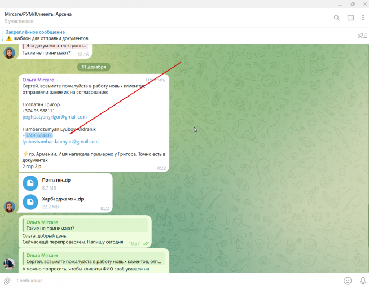This screenshot has height=289, width=369.
Task: Click the 18:16 message Такие не принимают?
Action: click(46, 53)
